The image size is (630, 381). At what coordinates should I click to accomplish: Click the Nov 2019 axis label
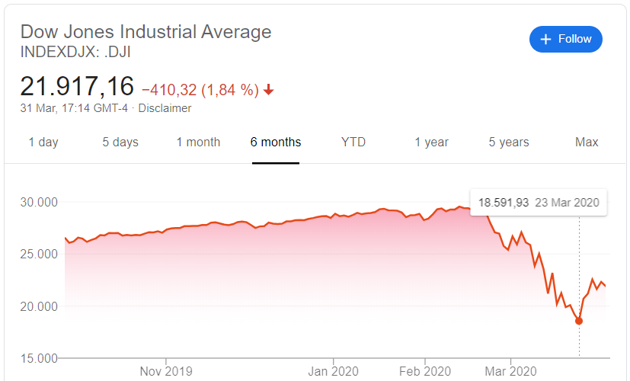(167, 372)
